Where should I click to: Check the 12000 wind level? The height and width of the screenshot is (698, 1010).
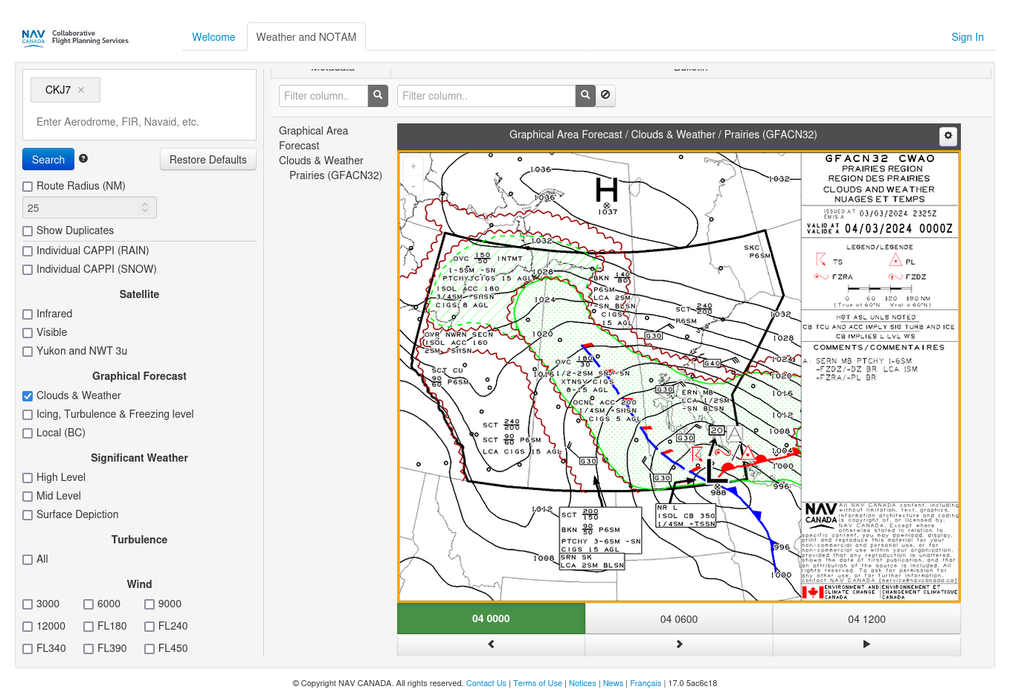28,627
